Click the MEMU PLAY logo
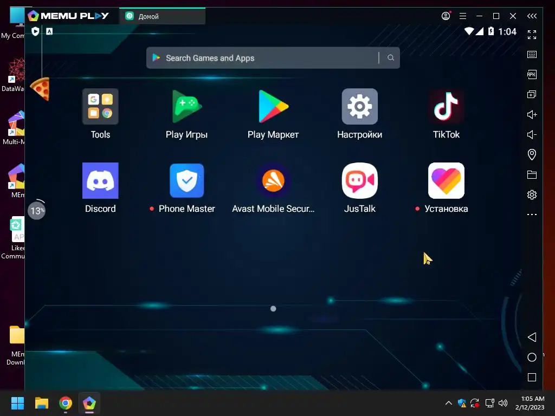 tap(69, 16)
